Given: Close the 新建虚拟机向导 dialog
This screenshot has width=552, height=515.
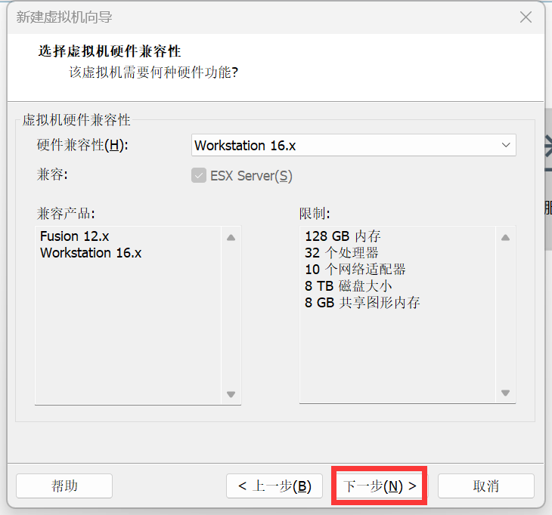Looking at the screenshot, I should pyautogui.click(x=526, y=17).
